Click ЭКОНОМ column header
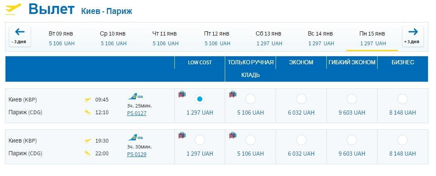This screenshot has height=176, width=436. [x=301, y=63]
